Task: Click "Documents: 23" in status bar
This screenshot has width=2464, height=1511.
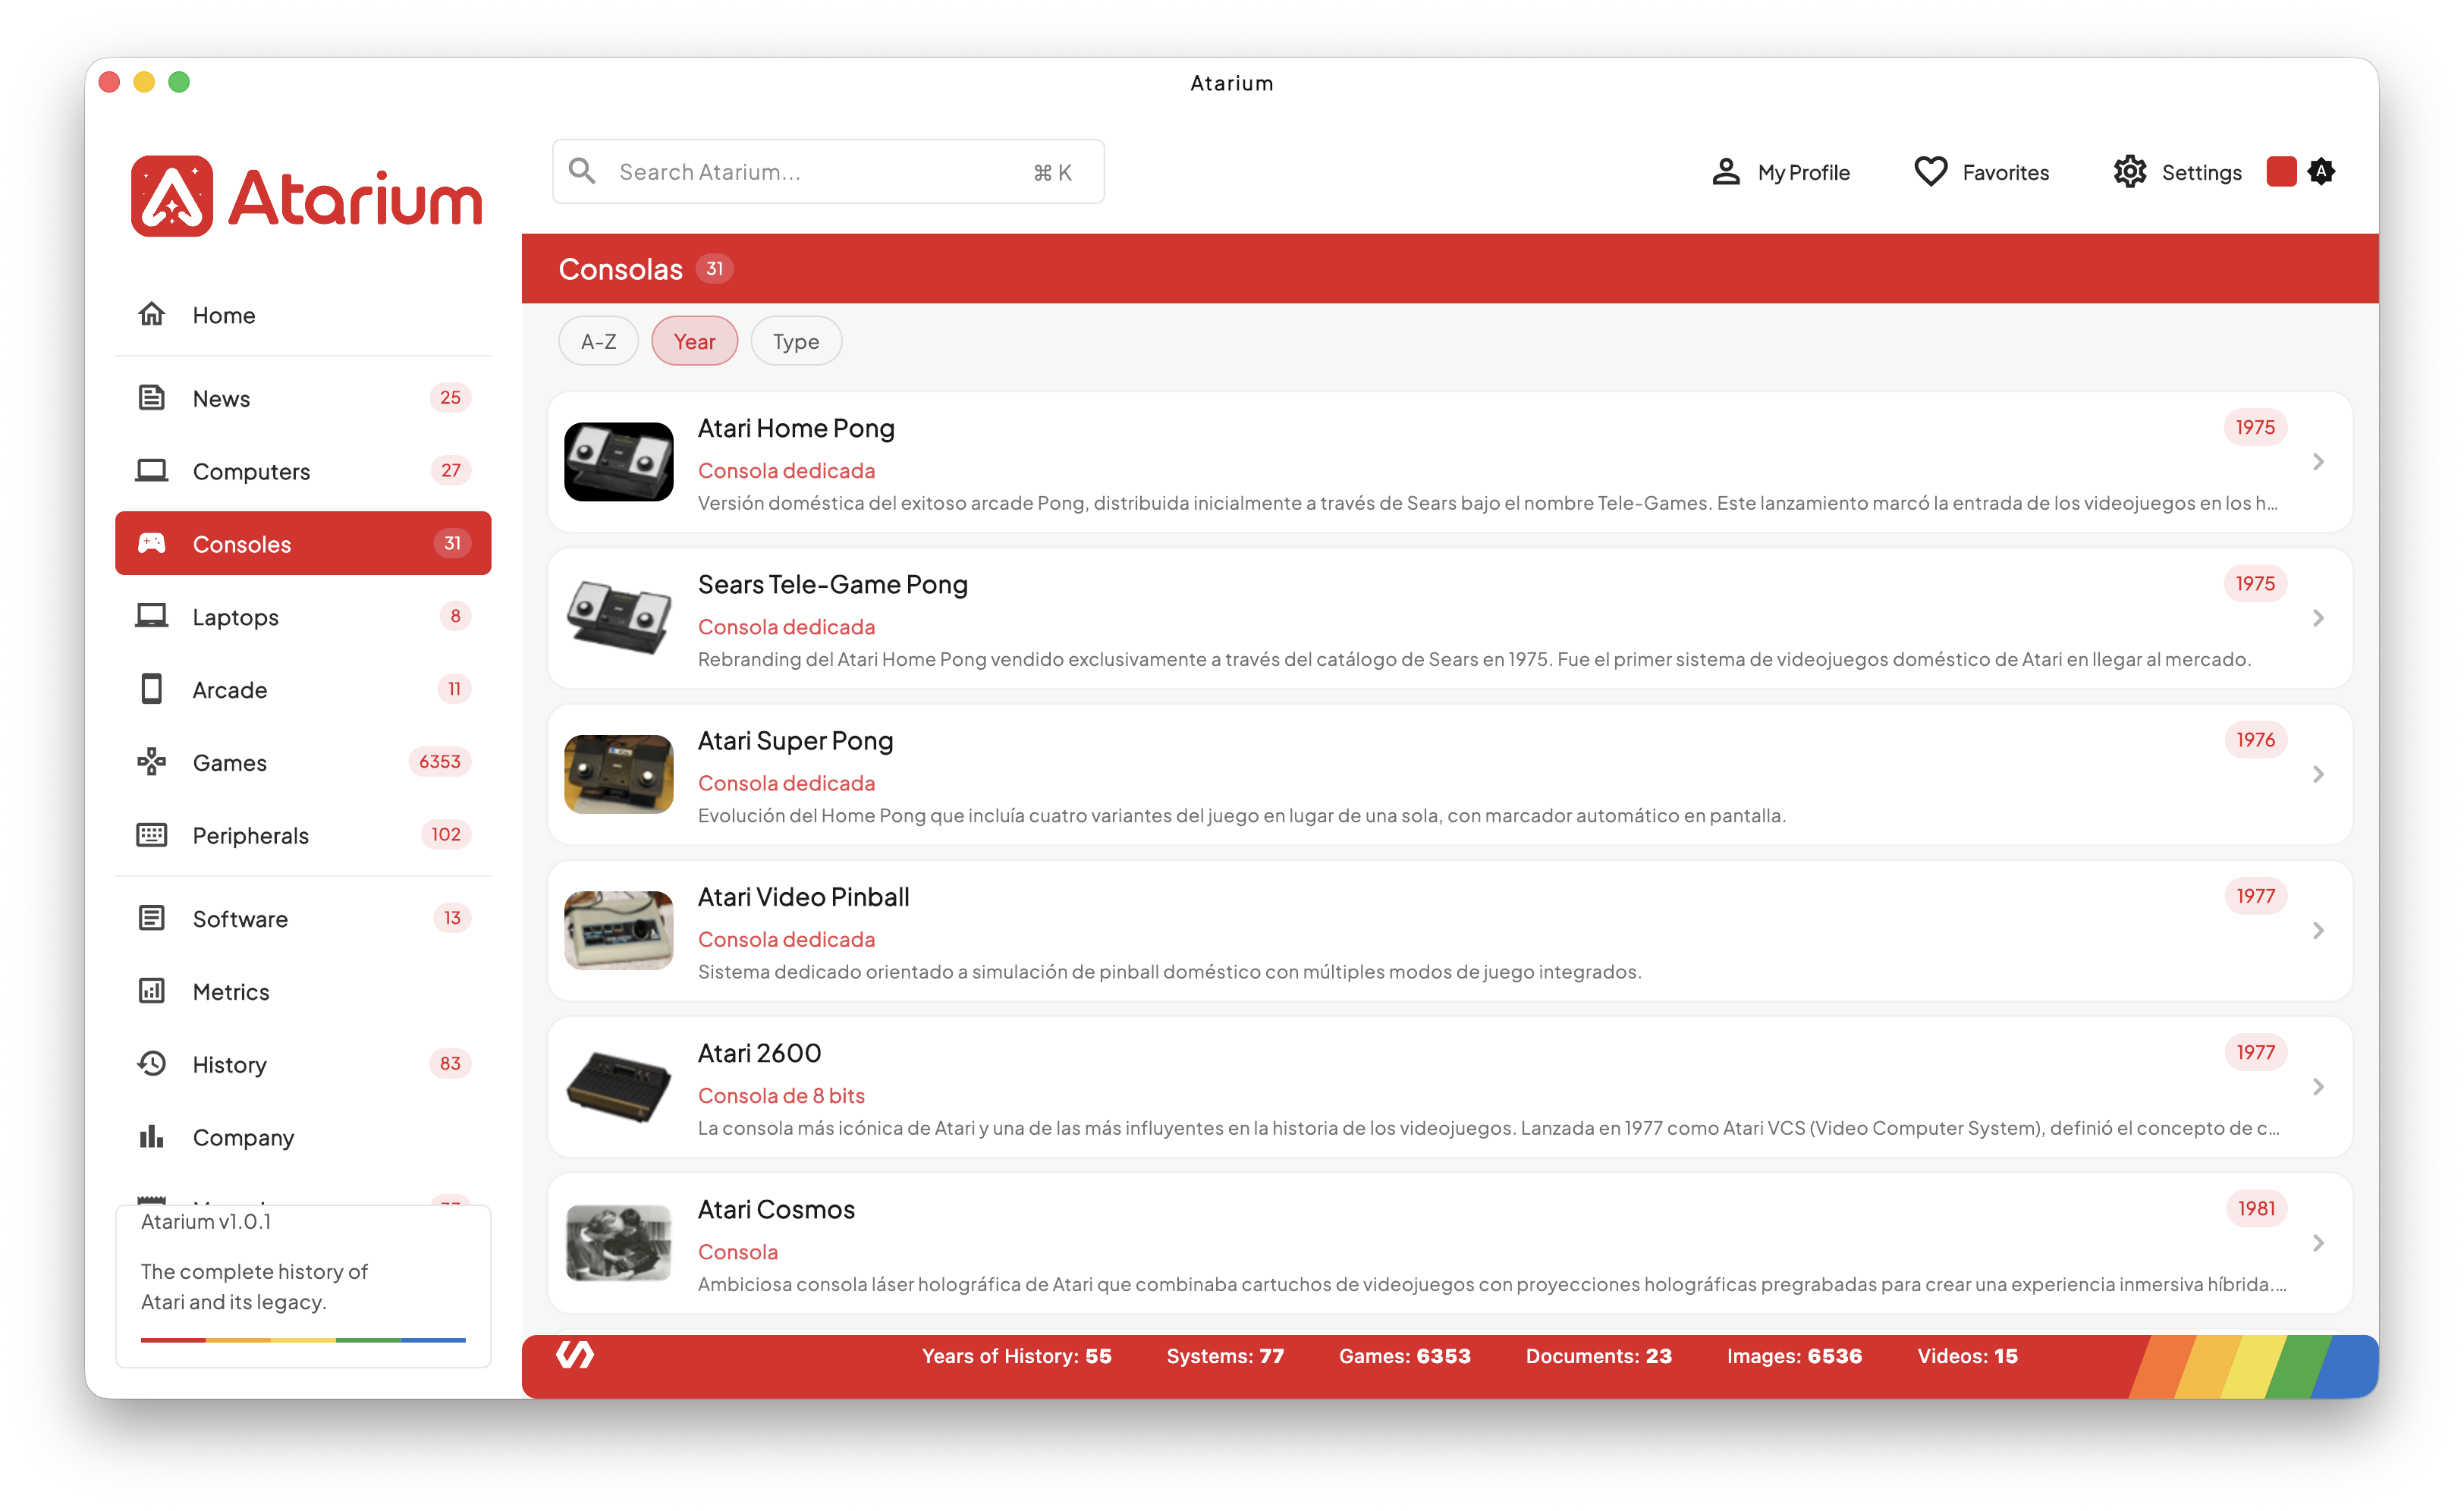Action: pos(1598,1357)
